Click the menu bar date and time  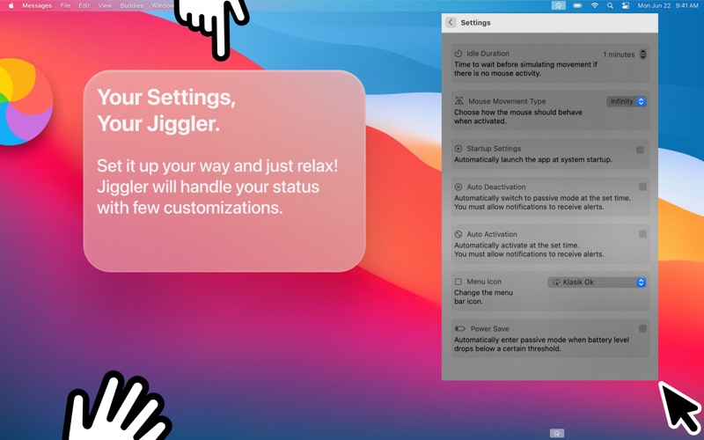click(668, 6)
